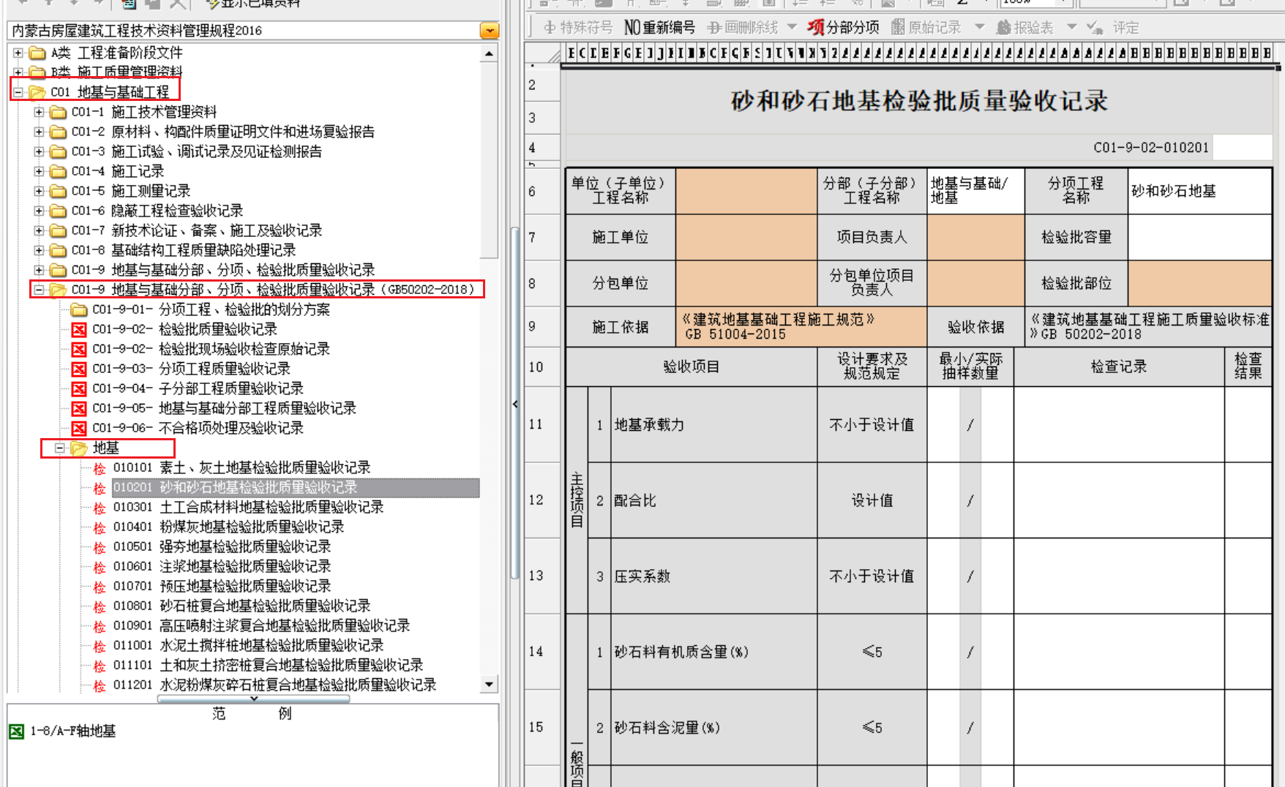Select 010801 砂石桩复合地基检验批质量验收记录

pos(241,606)
